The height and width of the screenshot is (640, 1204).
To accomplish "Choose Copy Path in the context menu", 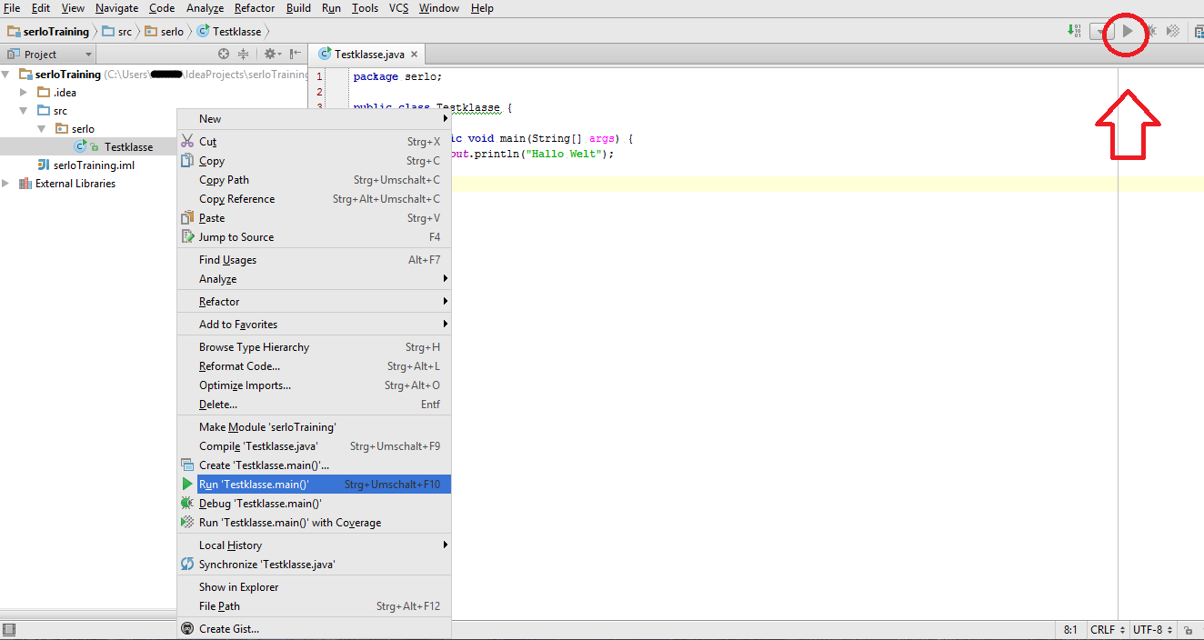I will coord(314,180).
